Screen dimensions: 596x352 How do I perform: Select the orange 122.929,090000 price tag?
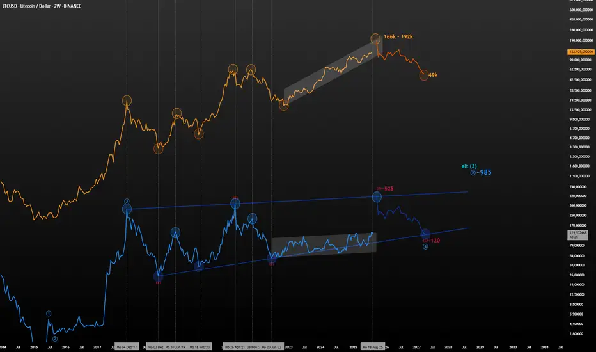(581, 51)
